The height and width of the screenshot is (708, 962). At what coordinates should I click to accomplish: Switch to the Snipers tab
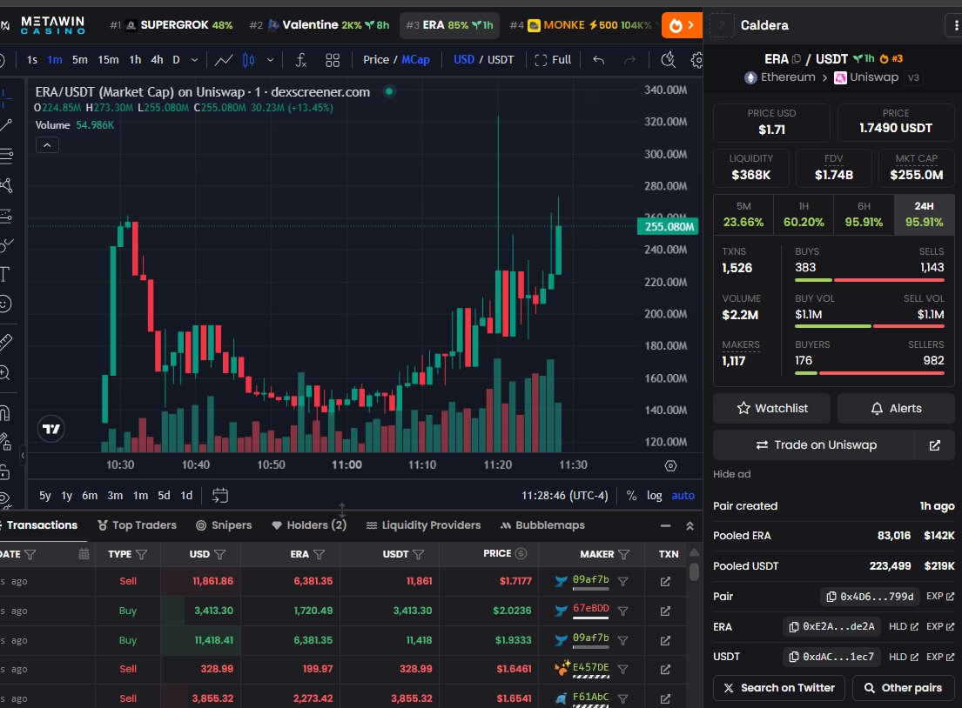(x=224, y=525)
